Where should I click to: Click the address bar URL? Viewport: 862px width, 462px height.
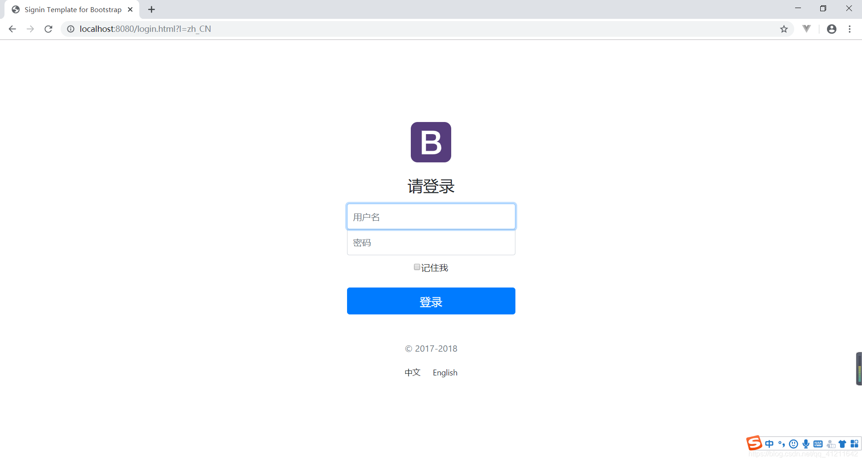145,29
